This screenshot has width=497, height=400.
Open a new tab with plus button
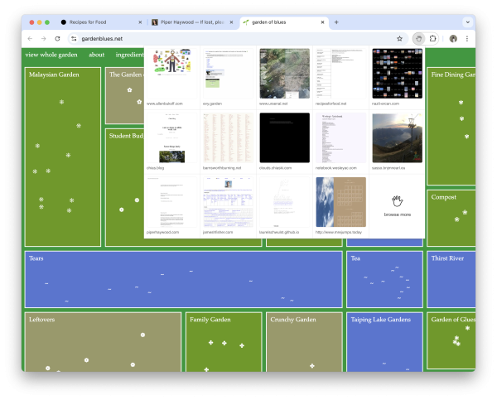pyautogui.click(x=336, y=22)
